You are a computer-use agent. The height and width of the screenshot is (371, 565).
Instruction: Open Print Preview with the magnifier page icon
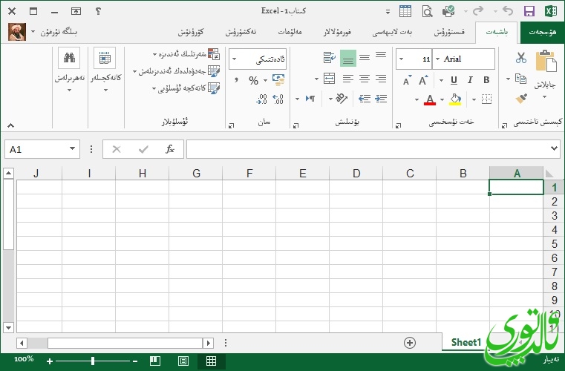[x=427, y=11]
